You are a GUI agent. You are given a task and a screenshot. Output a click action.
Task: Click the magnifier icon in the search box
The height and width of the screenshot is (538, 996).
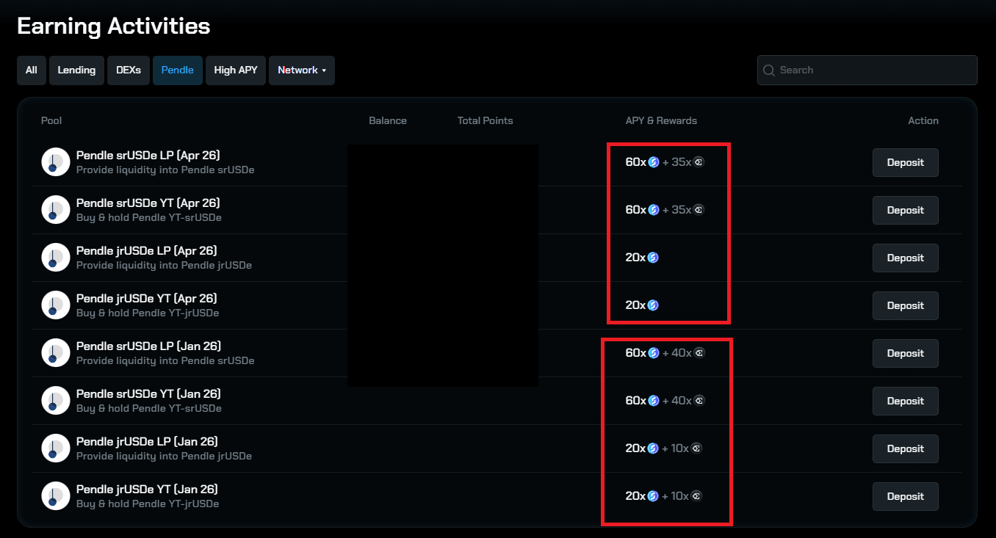point(769,70)
